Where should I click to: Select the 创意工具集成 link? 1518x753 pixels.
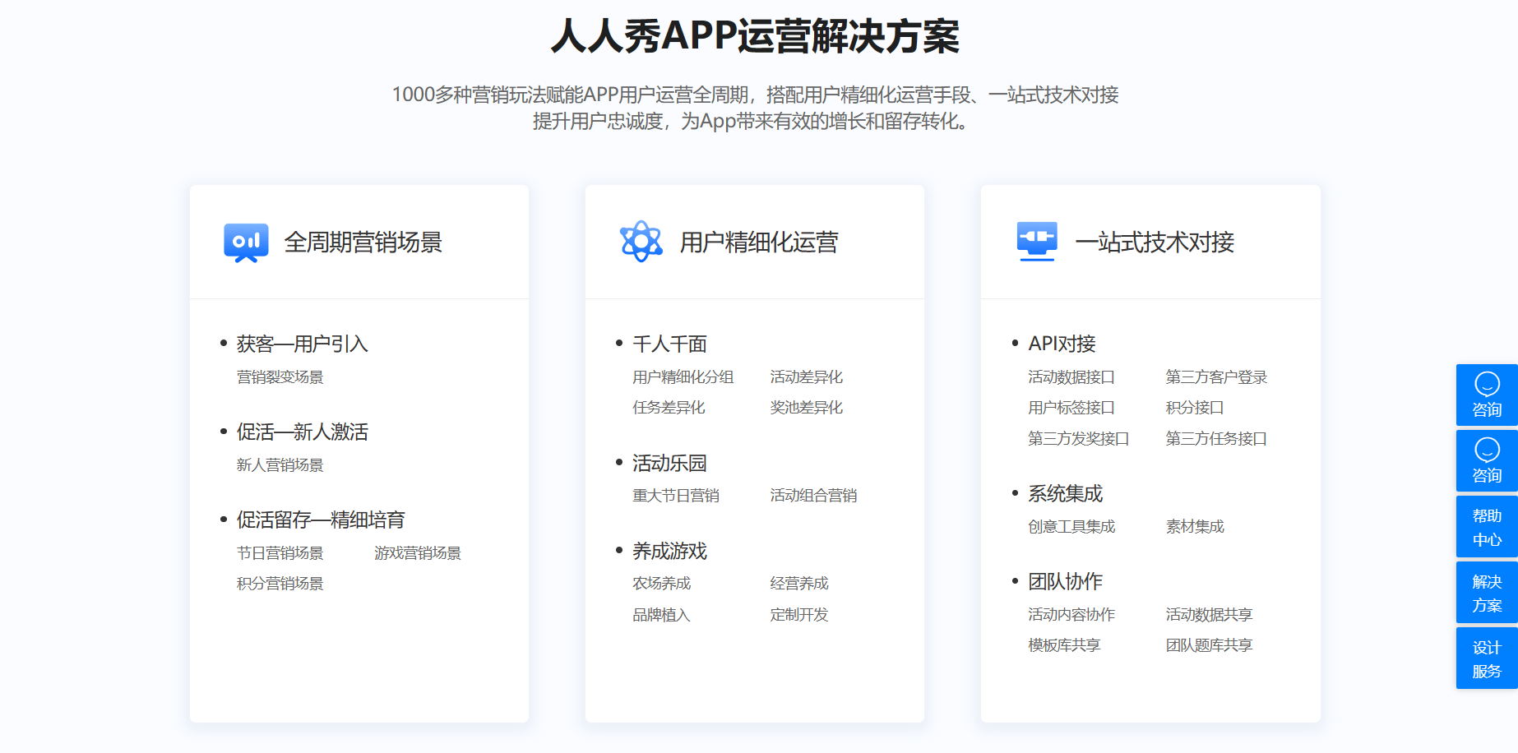[1071, 527]
